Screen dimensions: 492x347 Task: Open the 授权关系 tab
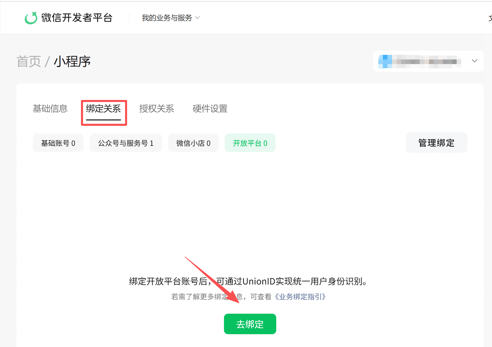tap(157, 109)
